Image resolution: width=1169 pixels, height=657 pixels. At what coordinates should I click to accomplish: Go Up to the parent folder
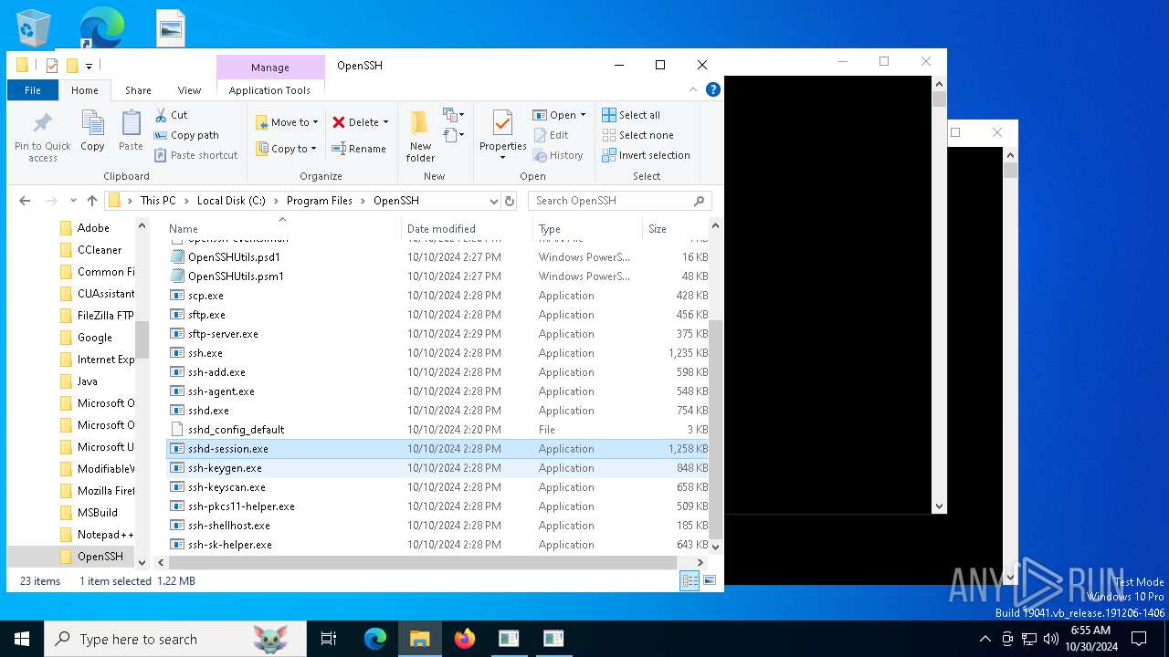pos(92,201)
